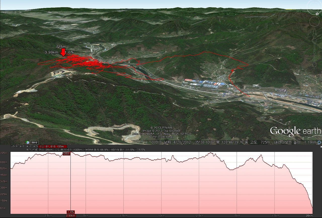Click the streaming status ring icon
Viewport: 322px width, 218px height.
(x=319, y=142)
